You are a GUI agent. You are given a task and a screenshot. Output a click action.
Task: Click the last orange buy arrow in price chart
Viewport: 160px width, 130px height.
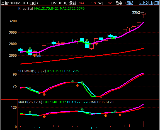(x=96, y=44)
